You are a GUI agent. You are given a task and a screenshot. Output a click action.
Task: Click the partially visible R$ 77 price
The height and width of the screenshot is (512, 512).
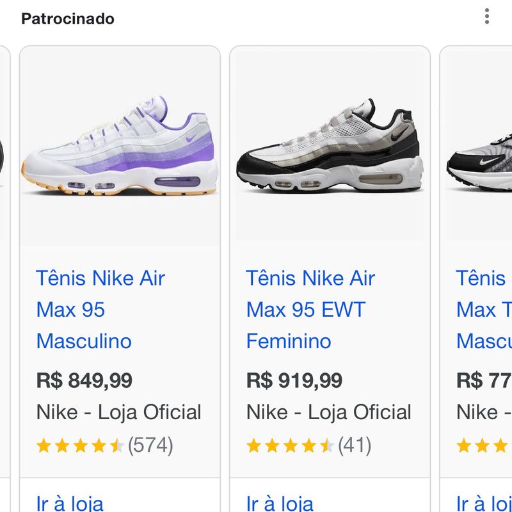coord(484,380)
